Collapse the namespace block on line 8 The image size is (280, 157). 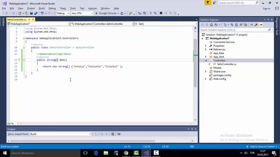tap(24, 38)
